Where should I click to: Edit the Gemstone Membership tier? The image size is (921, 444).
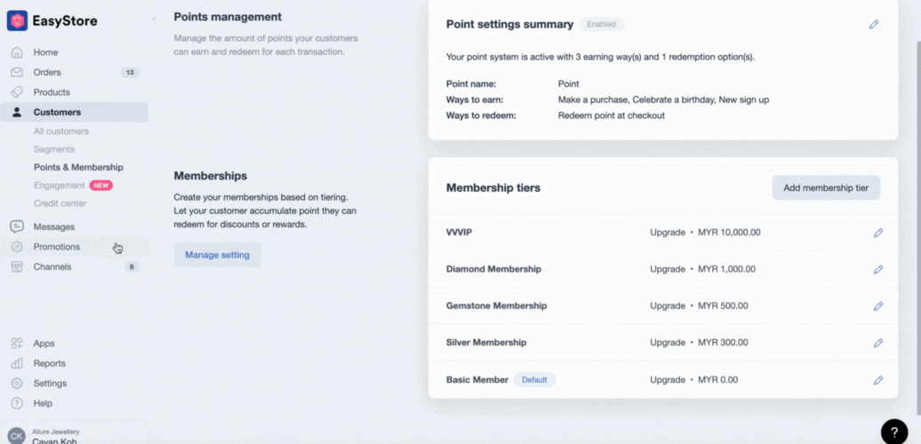[x=878, y=305]
